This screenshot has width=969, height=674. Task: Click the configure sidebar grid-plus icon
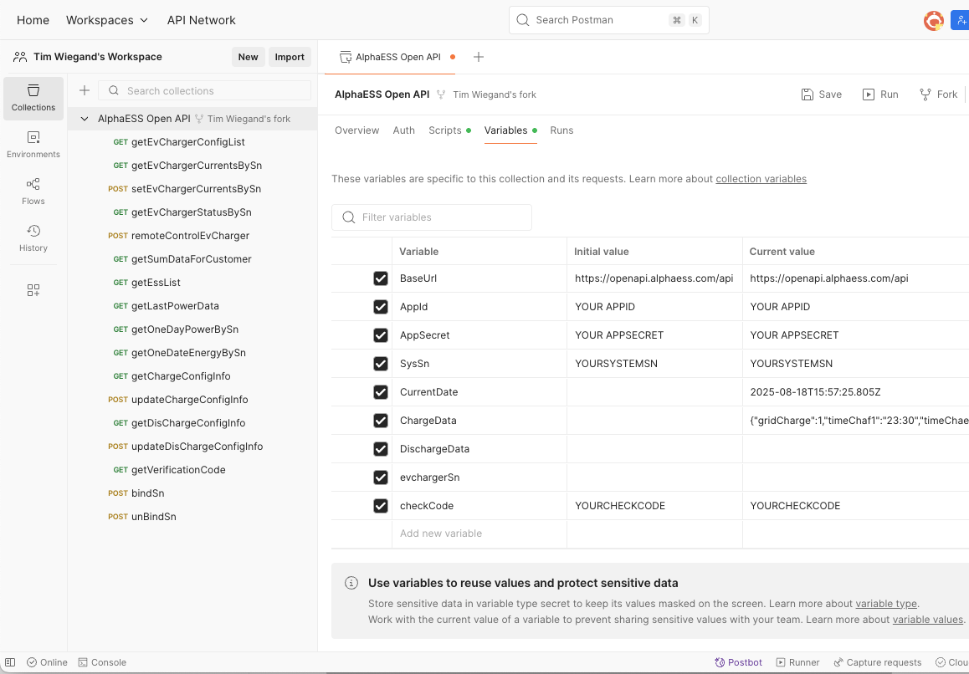pos(33,290)
